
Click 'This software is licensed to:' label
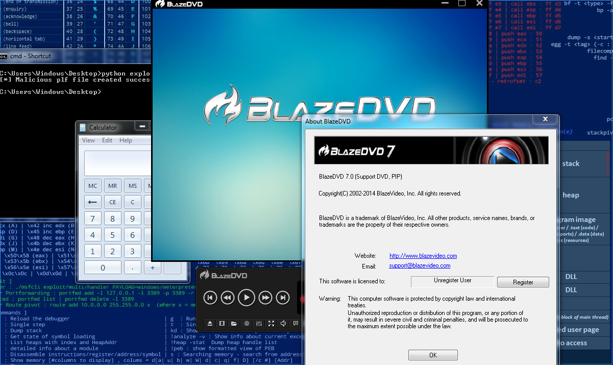point(352,281)
